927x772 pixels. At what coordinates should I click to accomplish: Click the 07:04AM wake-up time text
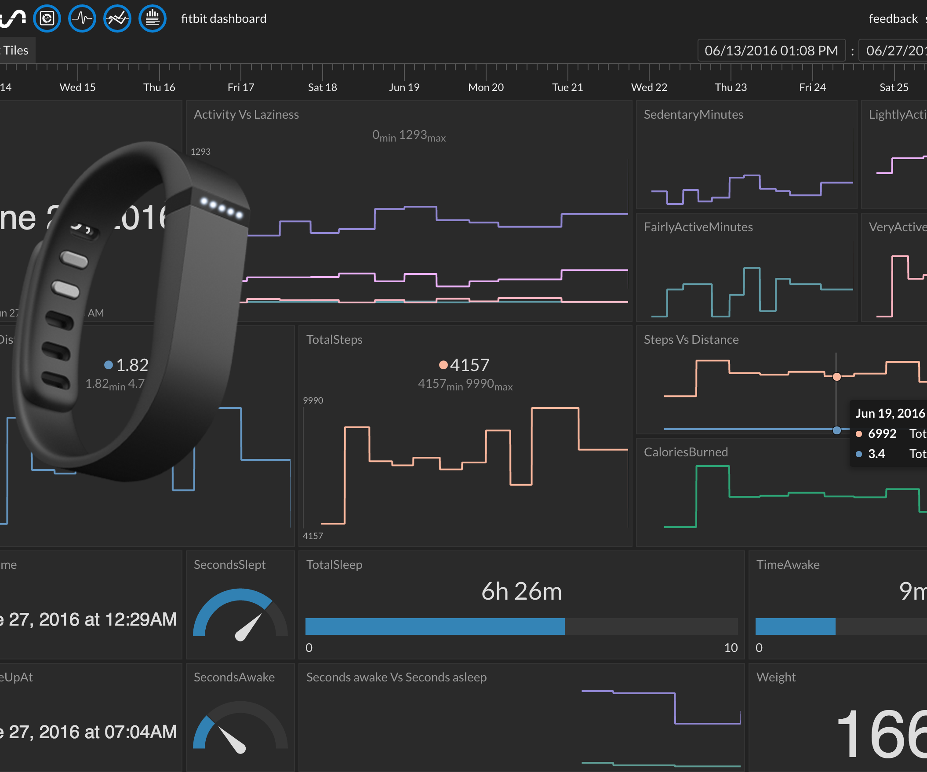140,732
